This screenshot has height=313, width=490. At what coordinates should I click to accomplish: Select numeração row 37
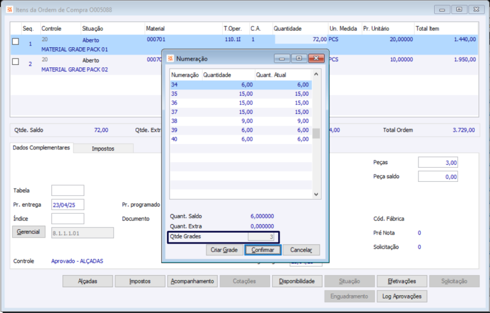pos(241,112)
